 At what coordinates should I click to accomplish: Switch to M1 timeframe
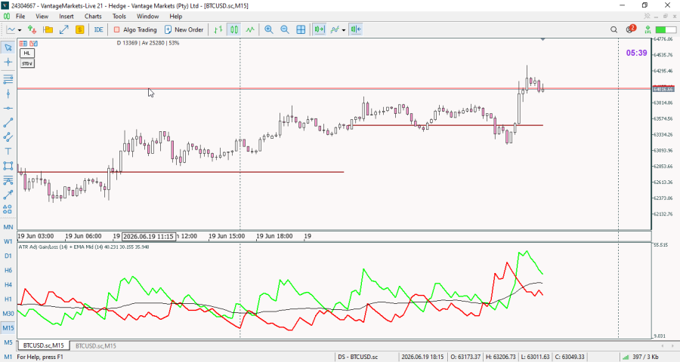click(x=8, y=357)
